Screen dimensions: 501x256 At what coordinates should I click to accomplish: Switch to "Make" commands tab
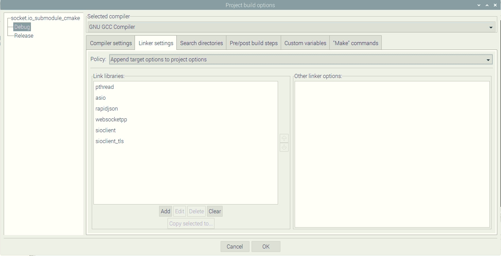356,43
